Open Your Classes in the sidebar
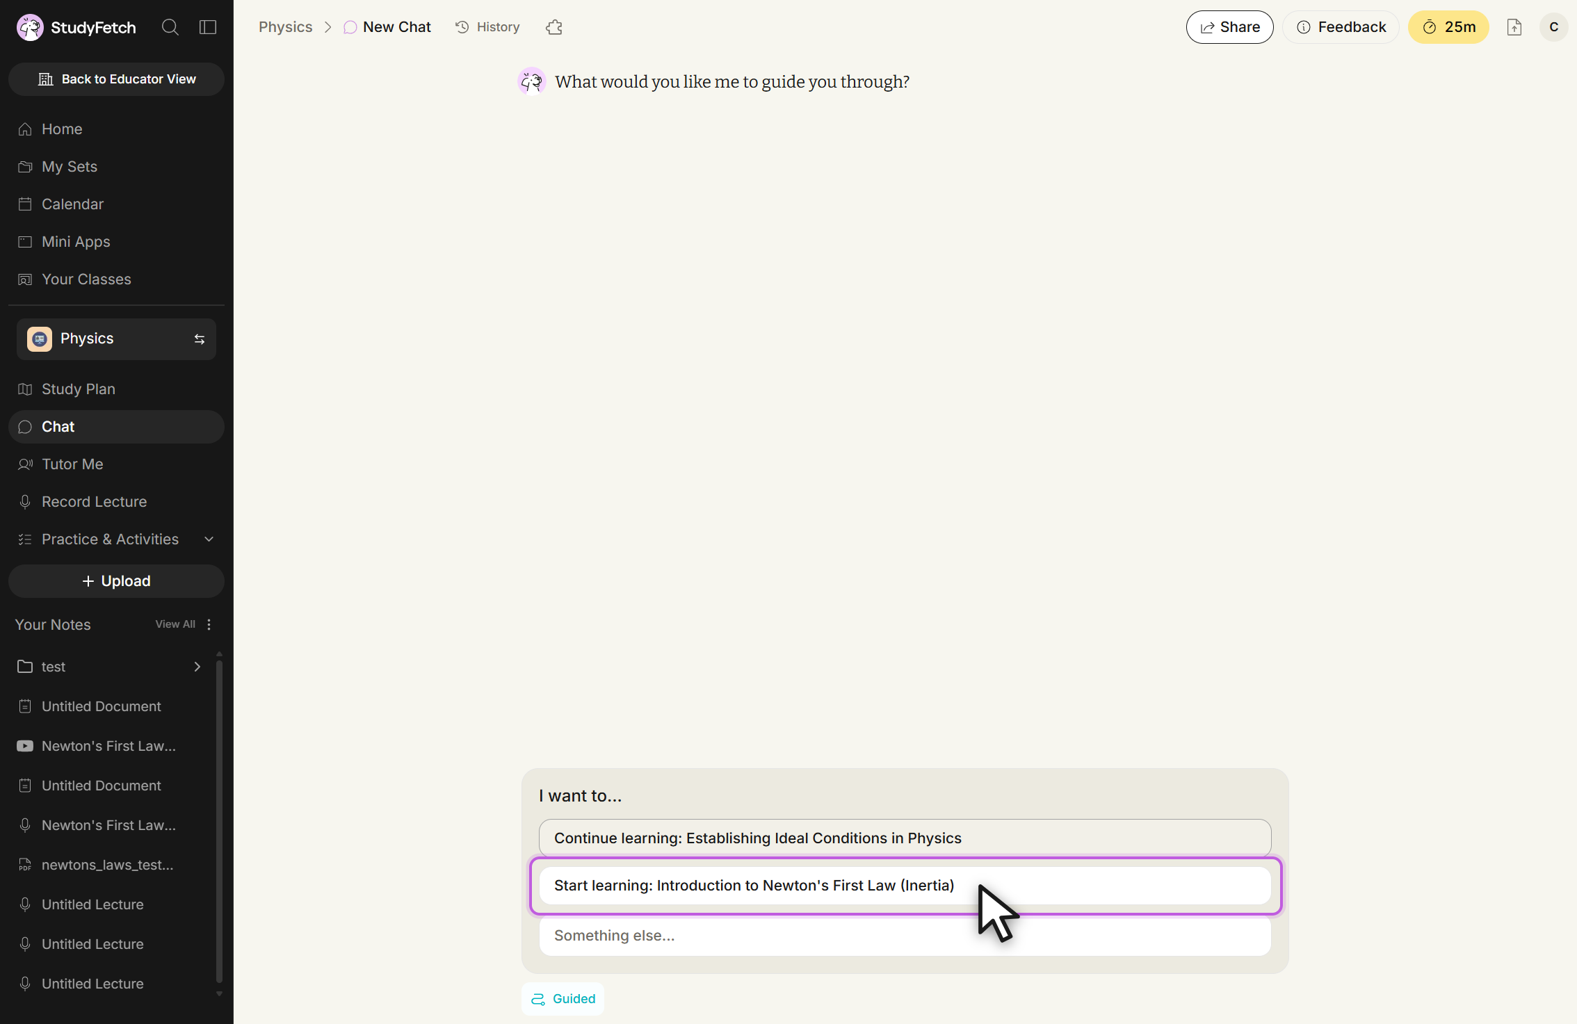1577x1024 pixels. (116, 279)
